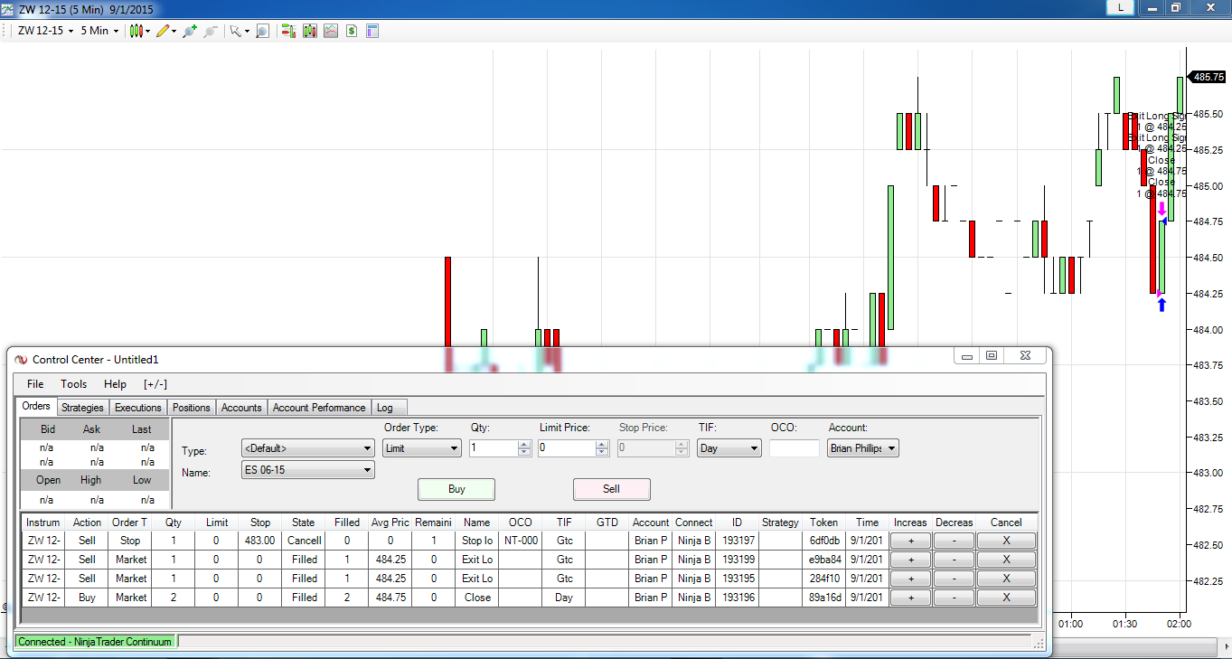Click the Qty up stepper arrow
The height and width of the screenshot is (659, 1232).
pos(524,444)
